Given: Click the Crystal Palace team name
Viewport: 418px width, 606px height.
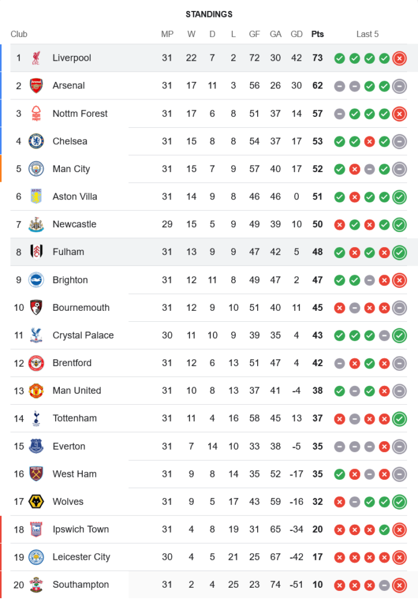Looking at the screenshot, I should pos(83,335).
